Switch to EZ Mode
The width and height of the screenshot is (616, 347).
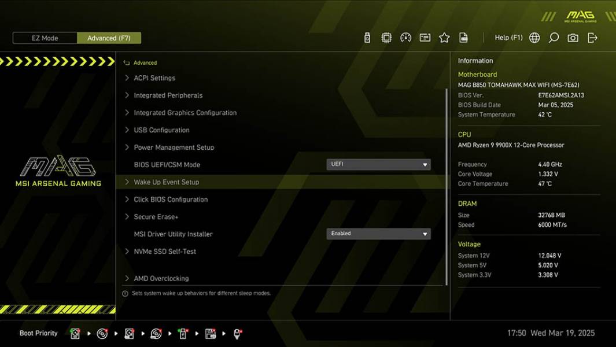(45, 38)
